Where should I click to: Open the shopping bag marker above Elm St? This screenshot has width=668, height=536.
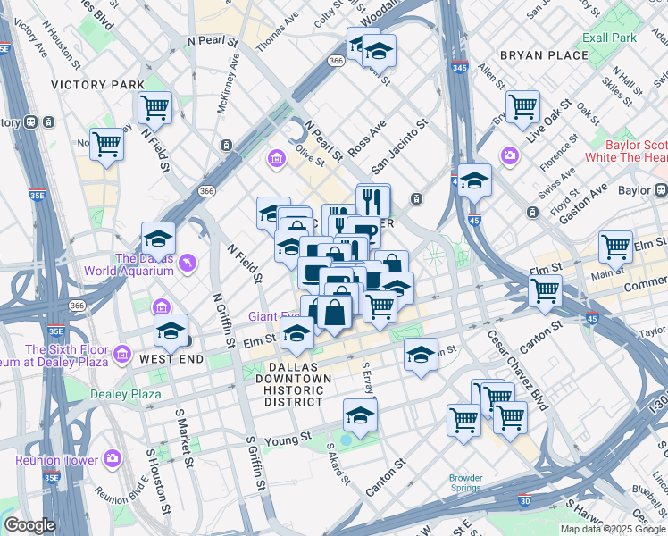(x=335, y=314)
